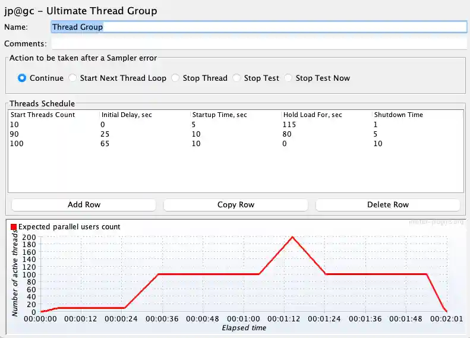
Task: Click the Shutdown Time column header
Action: (x=418, y=115)
